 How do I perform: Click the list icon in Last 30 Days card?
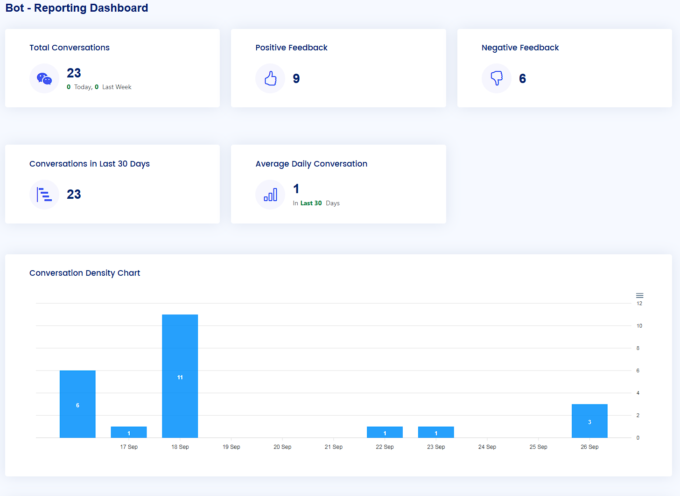click(44, 195)
